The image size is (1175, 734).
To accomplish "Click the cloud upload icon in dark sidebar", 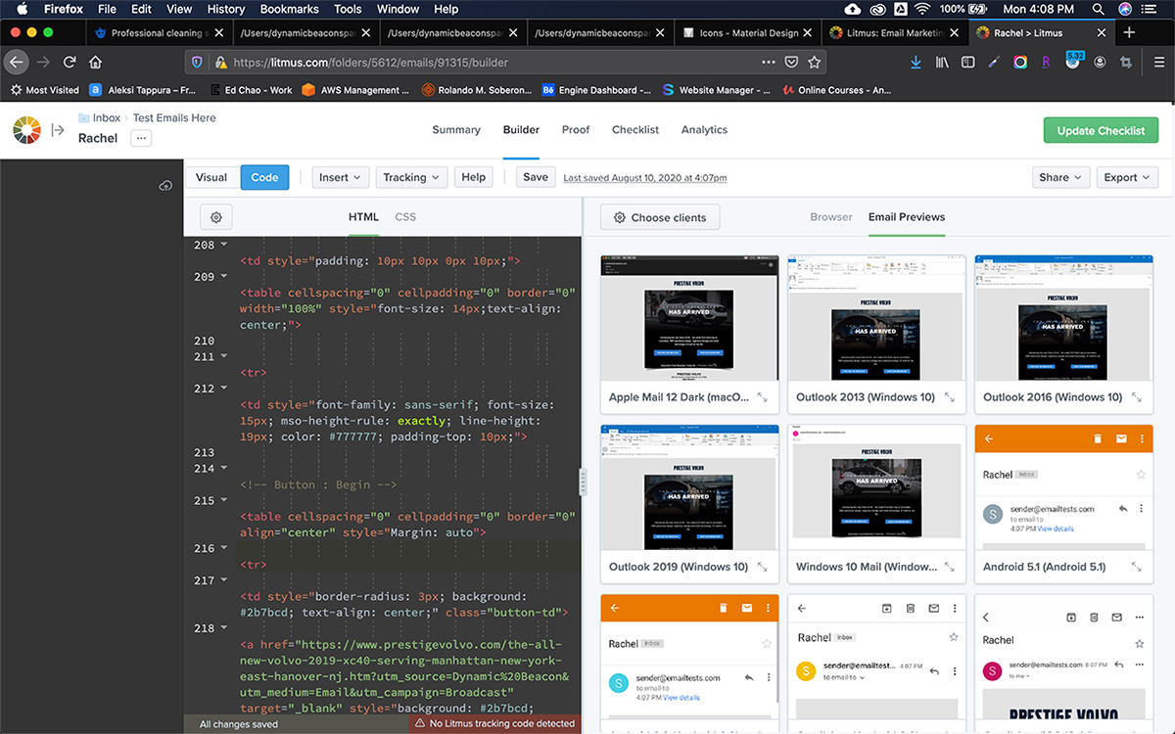I will pyautogui.click(x=166, y=186).
